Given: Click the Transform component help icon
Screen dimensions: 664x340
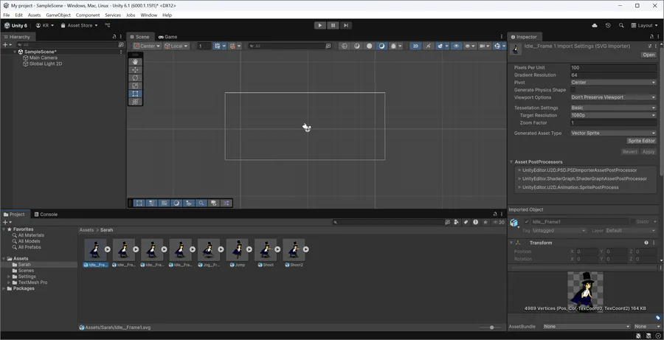Looking at the screenshot, I should 646,243.
